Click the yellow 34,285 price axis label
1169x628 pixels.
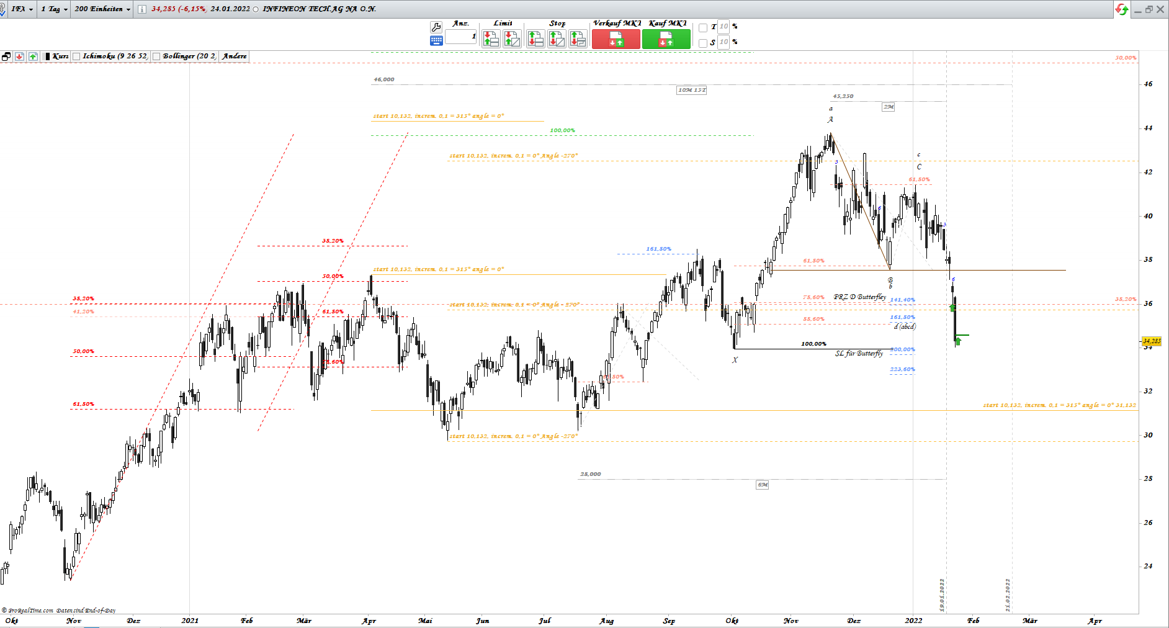tap(1152, 341)
